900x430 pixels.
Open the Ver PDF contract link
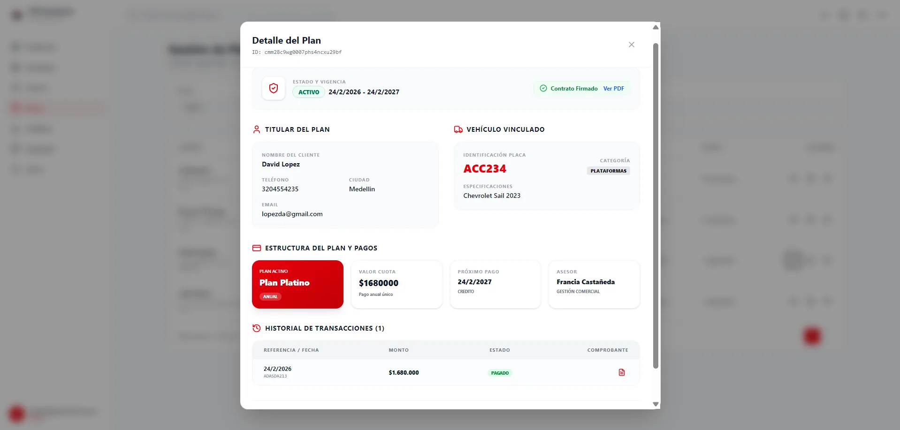[x=613, y=88]
